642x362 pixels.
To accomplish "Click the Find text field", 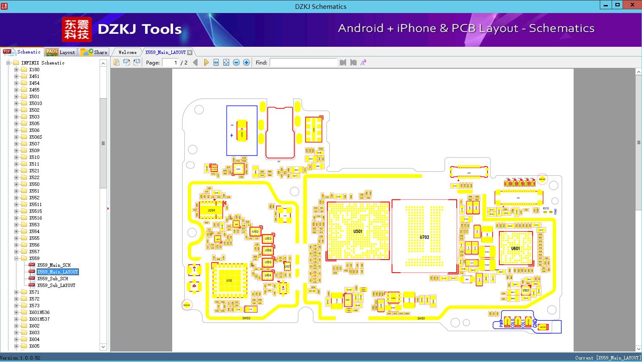I will [303, 62].
